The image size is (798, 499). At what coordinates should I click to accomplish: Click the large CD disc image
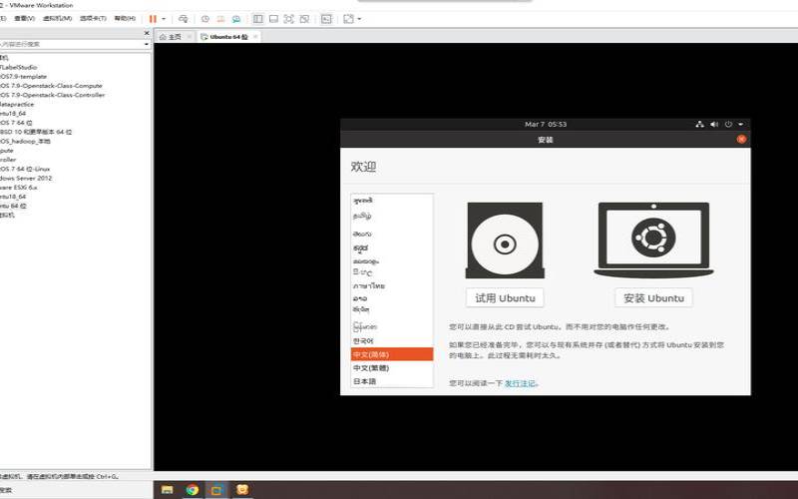[505, 243]
